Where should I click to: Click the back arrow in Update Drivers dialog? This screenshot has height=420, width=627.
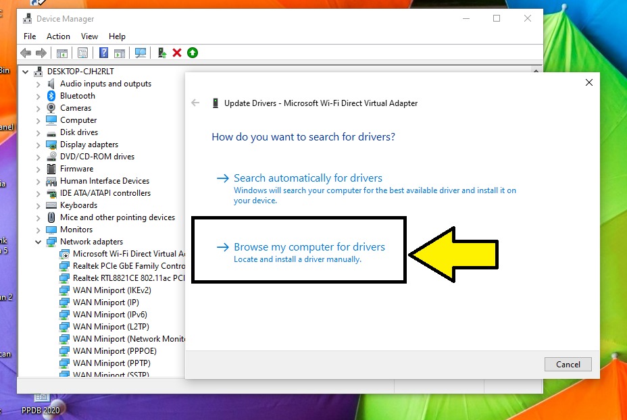coord(195,103)
